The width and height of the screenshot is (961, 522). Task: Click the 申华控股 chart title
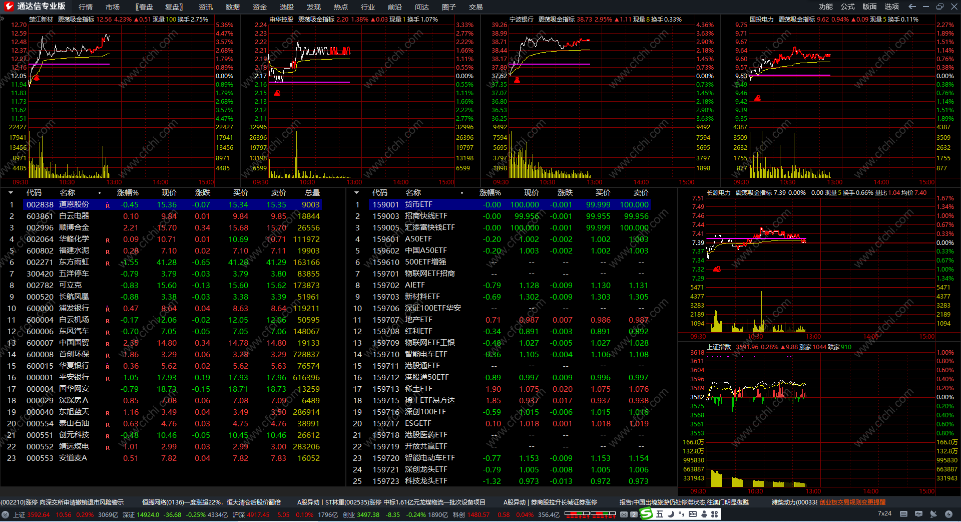click(x=281, y=20)
